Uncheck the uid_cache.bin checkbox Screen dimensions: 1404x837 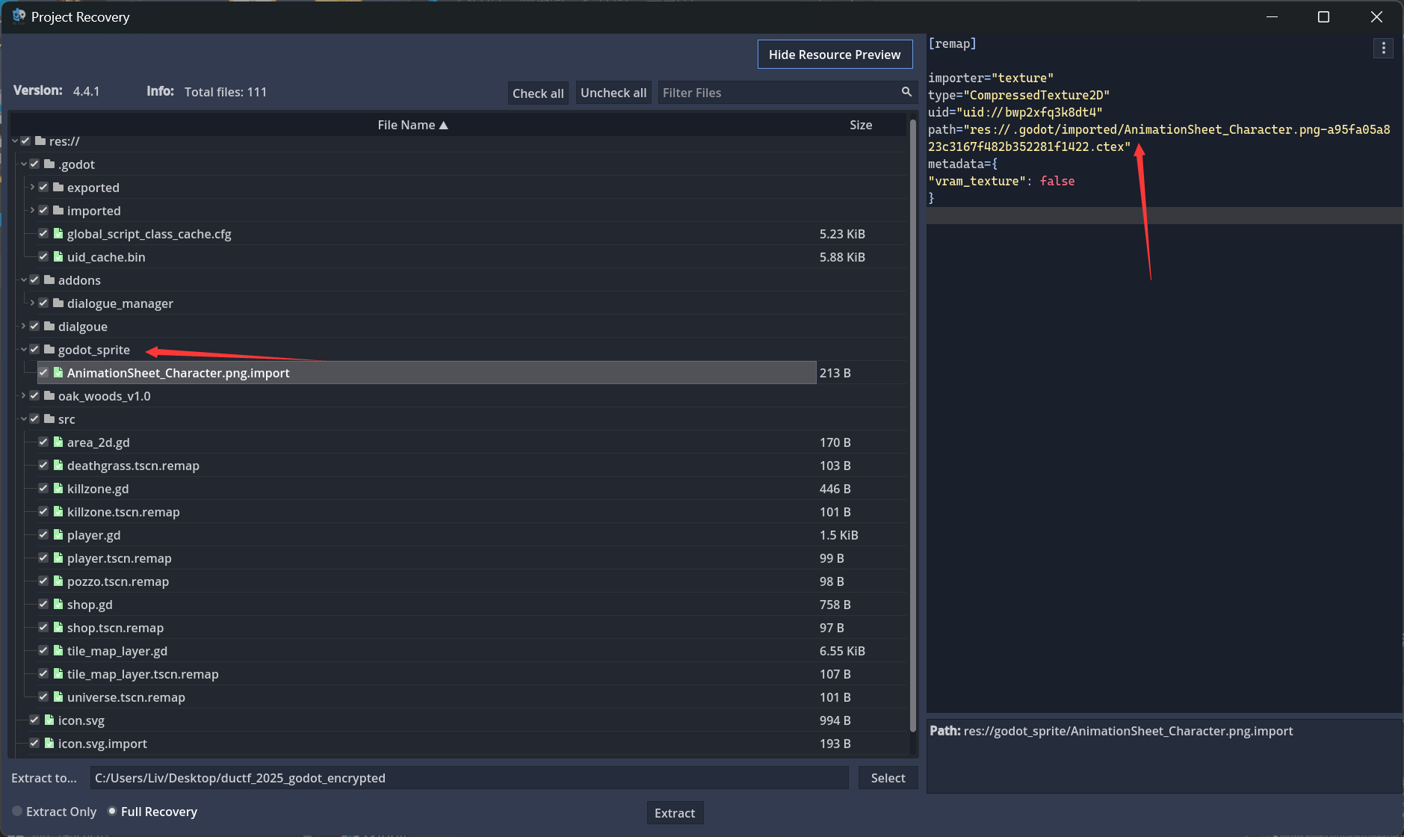pyautogui.click(x=43, y=256)
